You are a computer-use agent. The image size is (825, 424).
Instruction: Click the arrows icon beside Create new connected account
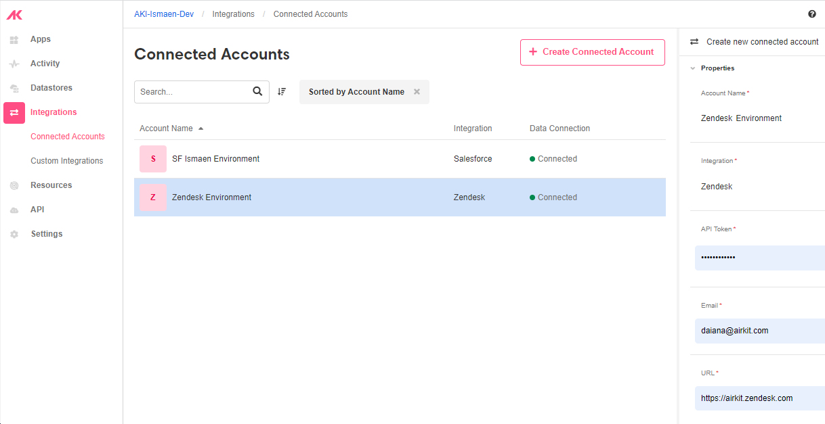694,42
